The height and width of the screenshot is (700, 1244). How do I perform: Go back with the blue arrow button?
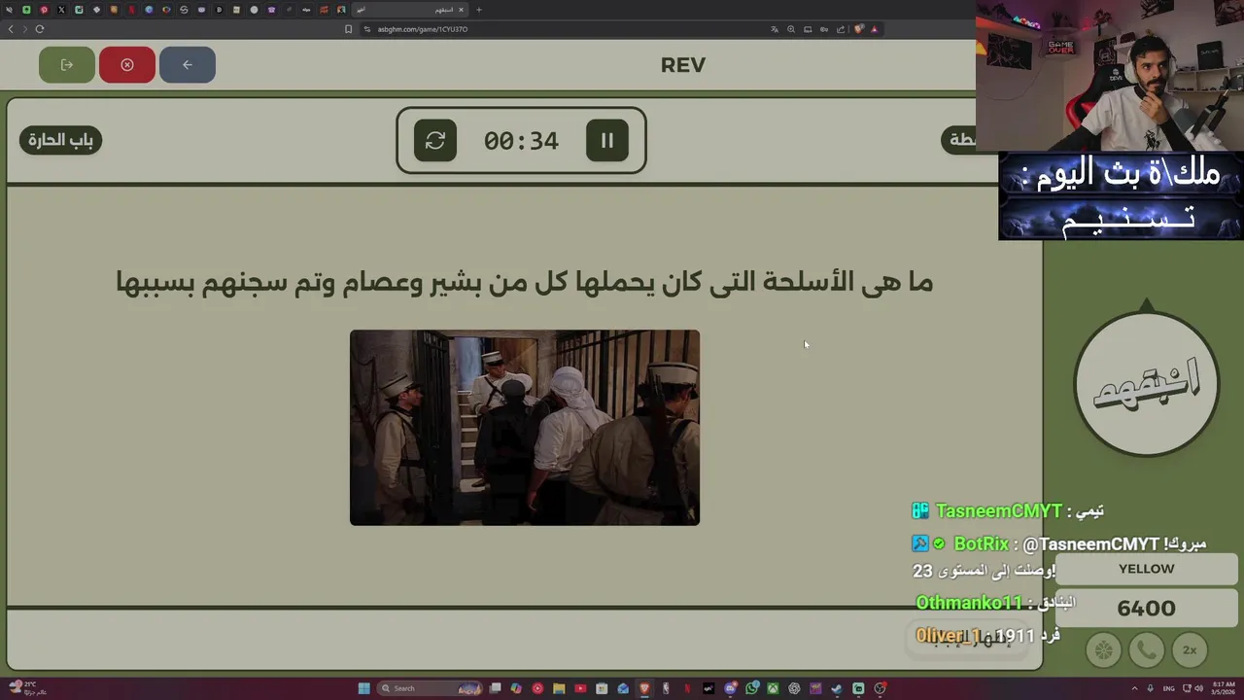point(188,65)
